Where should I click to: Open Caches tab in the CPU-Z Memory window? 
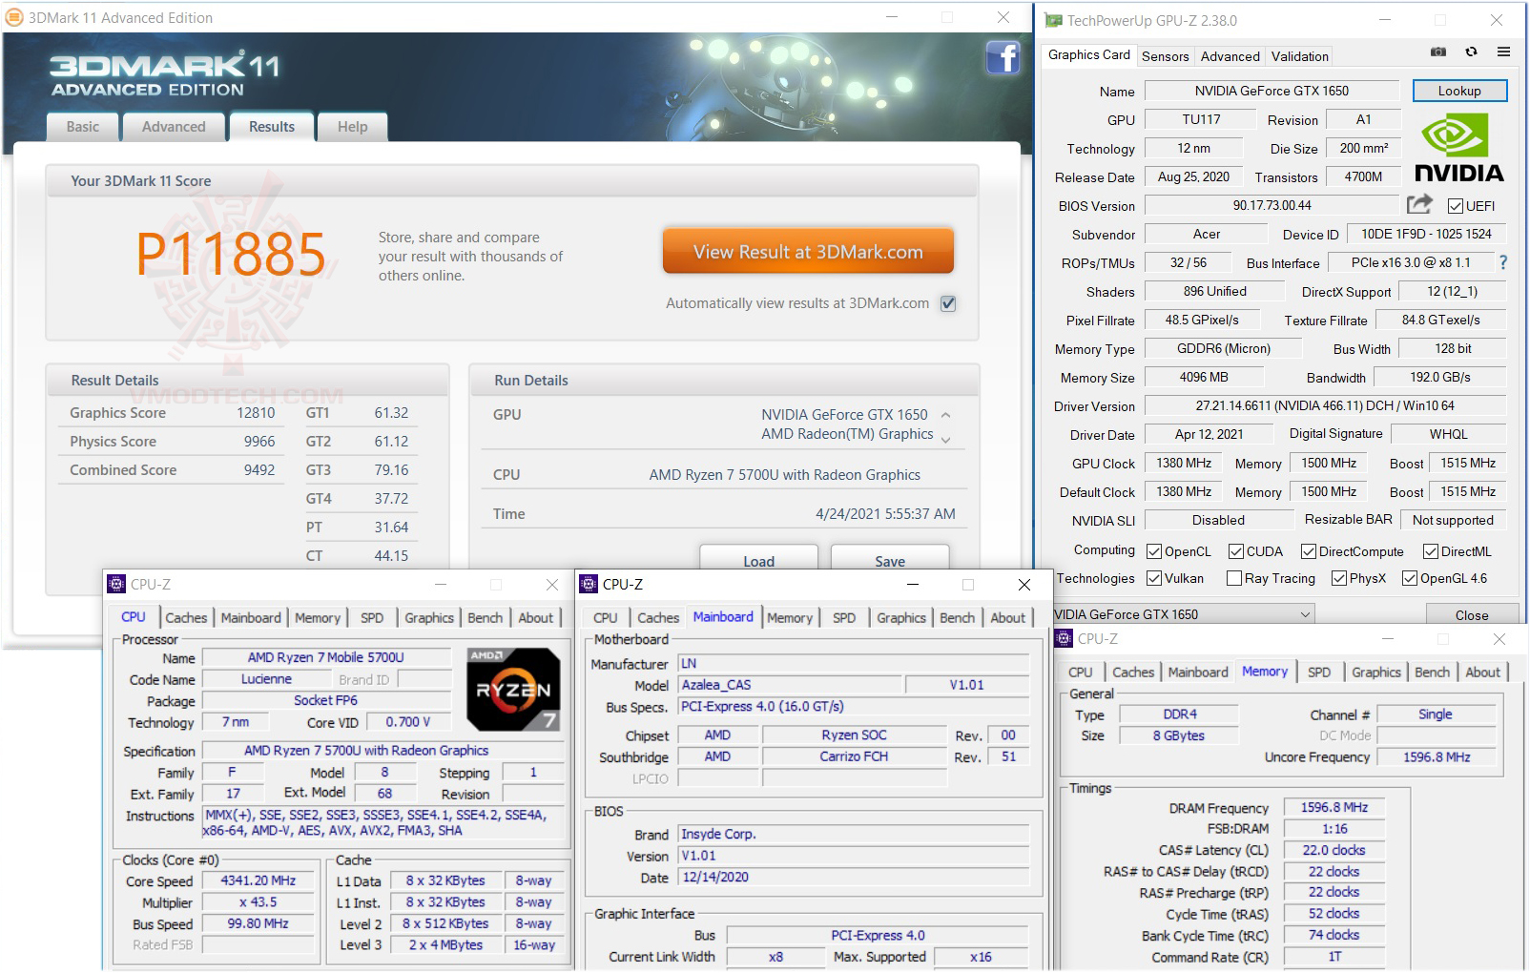1133,673
